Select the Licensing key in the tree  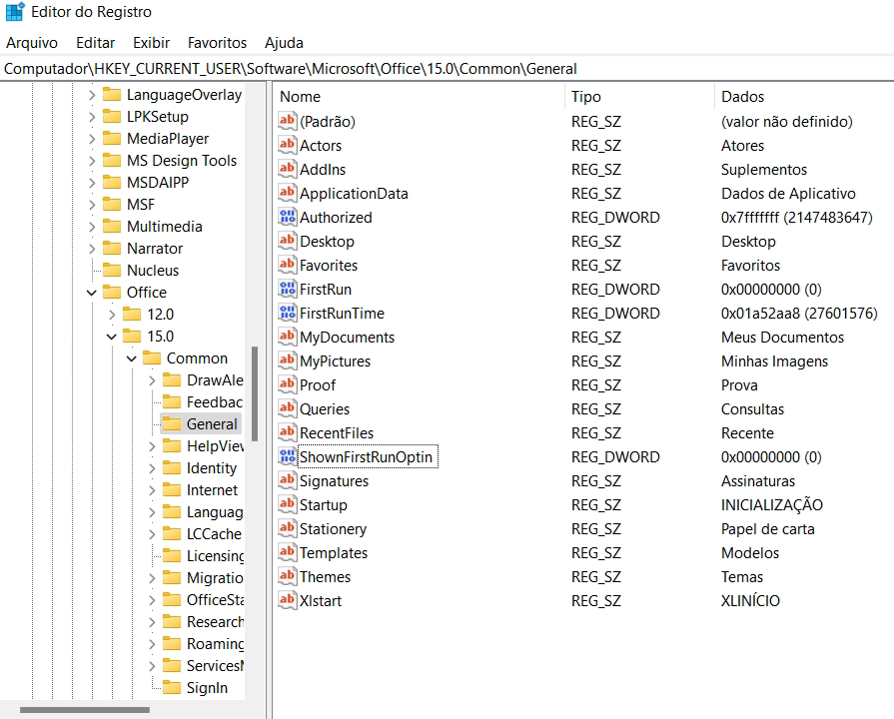point(215,556)
